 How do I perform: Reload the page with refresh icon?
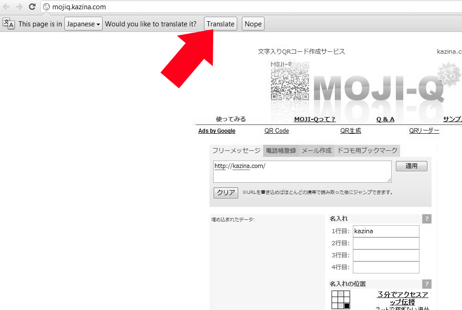pos(32,7)
